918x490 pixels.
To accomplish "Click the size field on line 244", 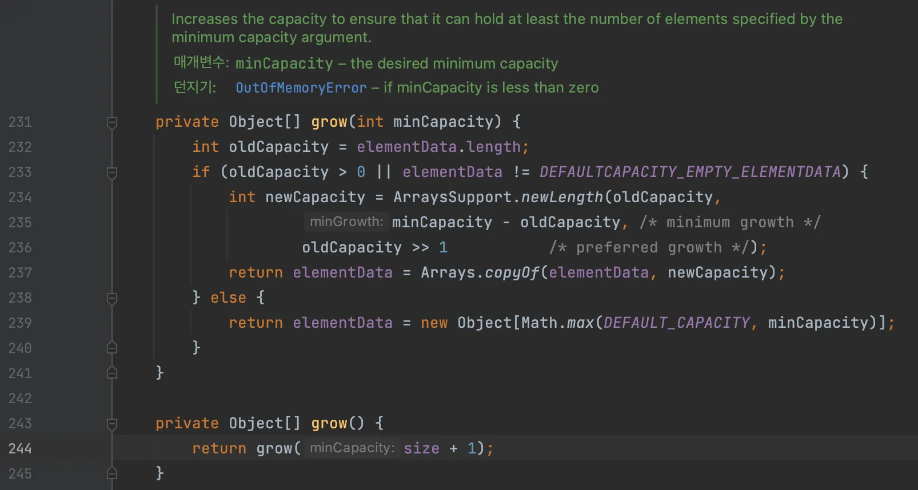I will point(422,448).
